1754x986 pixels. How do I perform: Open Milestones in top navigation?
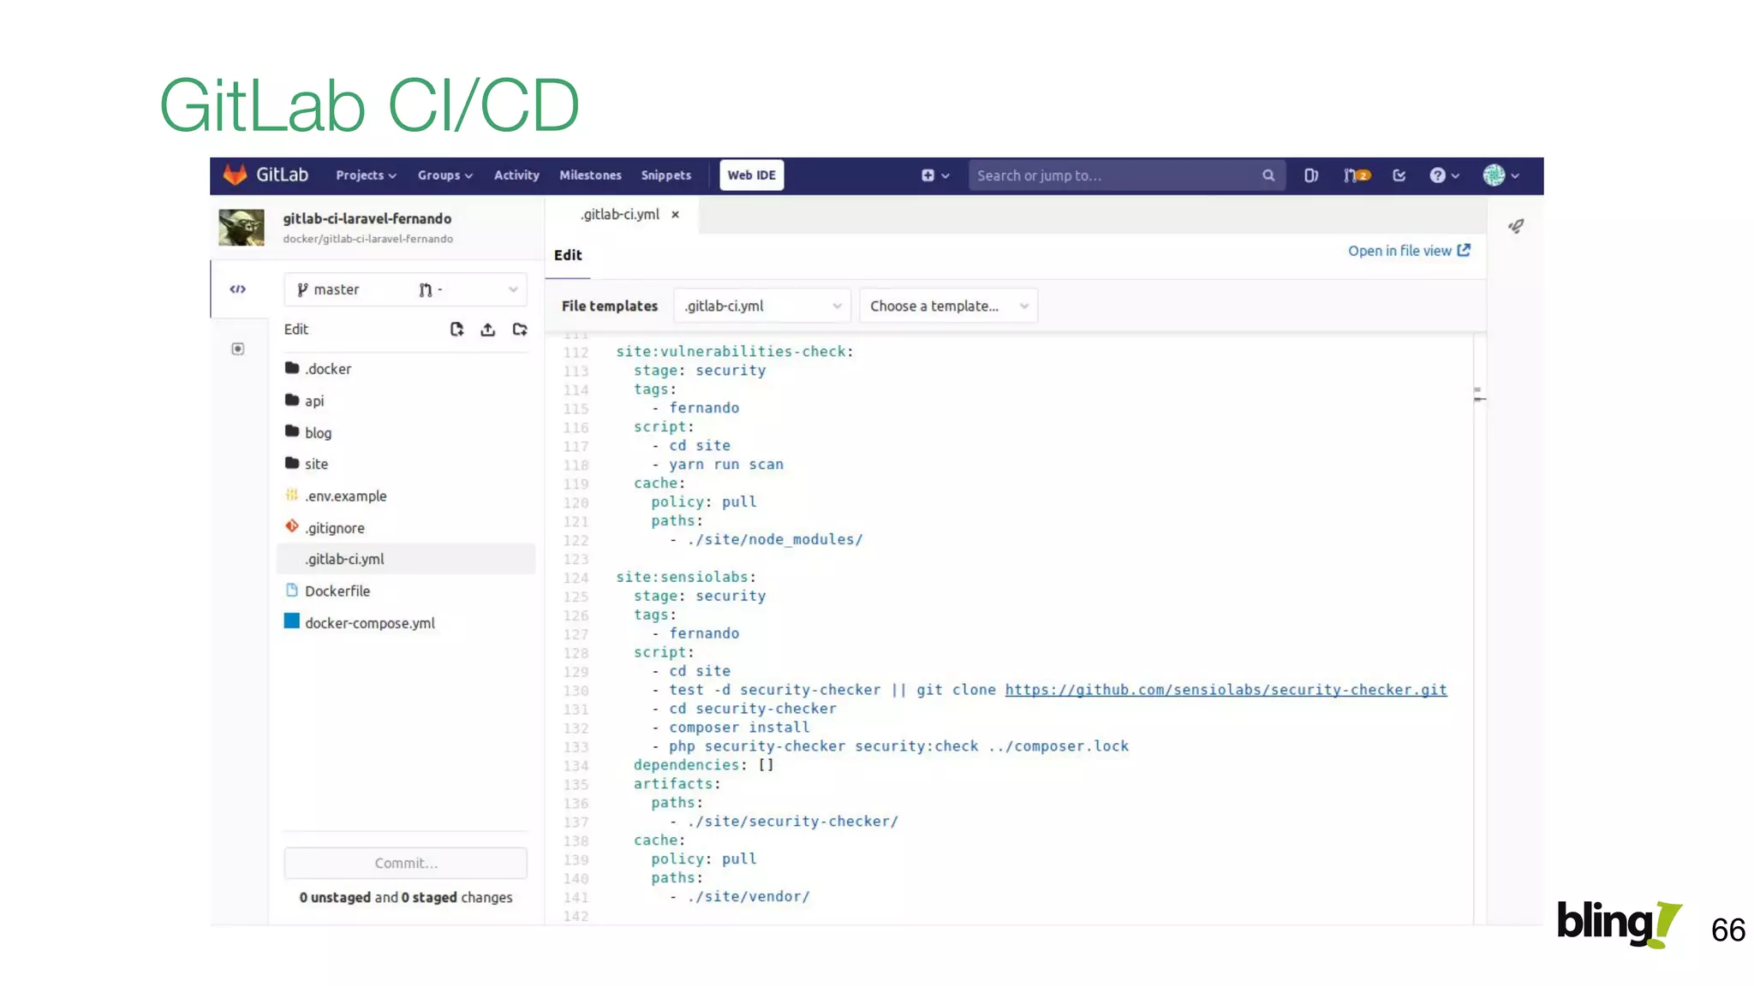point(590,175)
